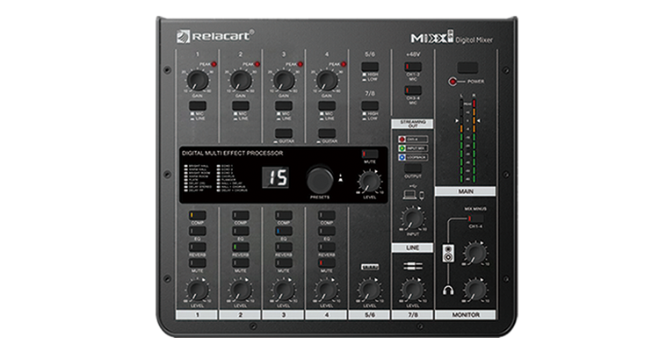The height and width of the screenshot is (359, 659).
Task: Click the headphone icon in Monitor section
Action: tap(448, 291)
